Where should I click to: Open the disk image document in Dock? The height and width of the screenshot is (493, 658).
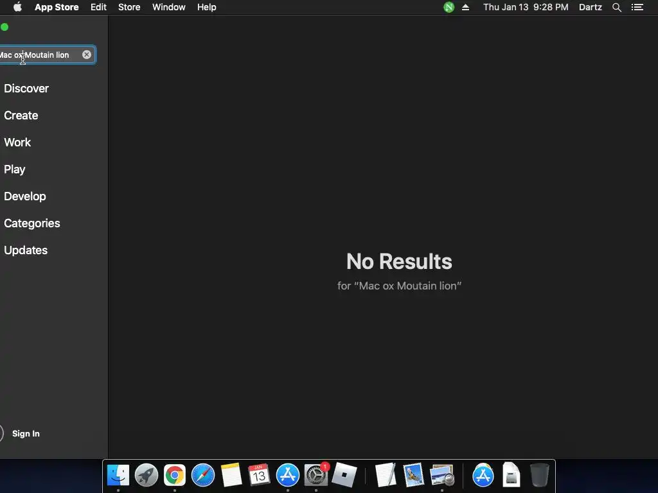pos(511,475)
